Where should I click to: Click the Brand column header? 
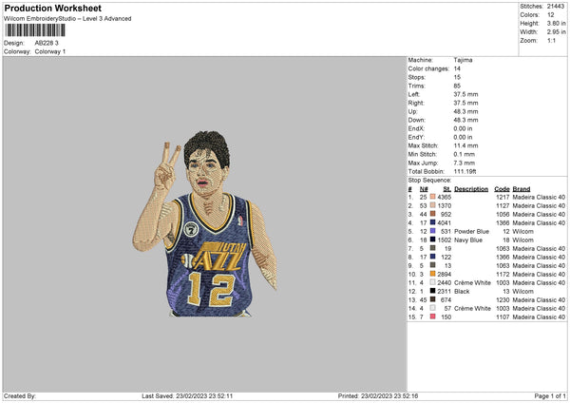point(522,189)
